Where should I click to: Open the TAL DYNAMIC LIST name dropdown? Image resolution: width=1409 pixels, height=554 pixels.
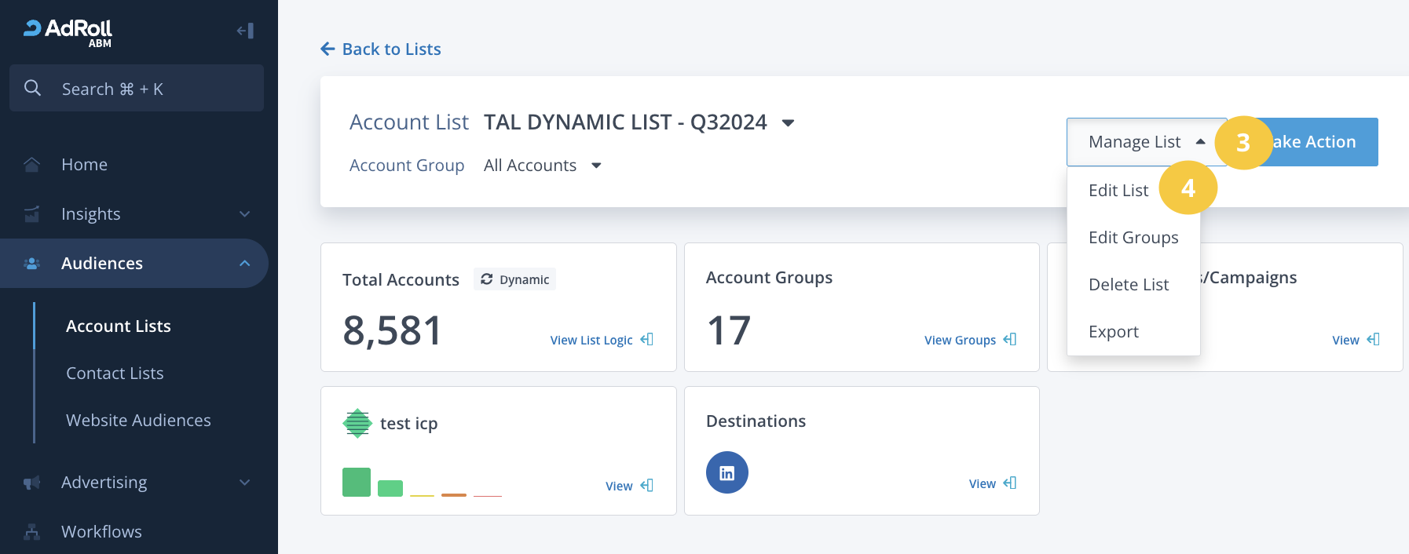tap(789, 123)
